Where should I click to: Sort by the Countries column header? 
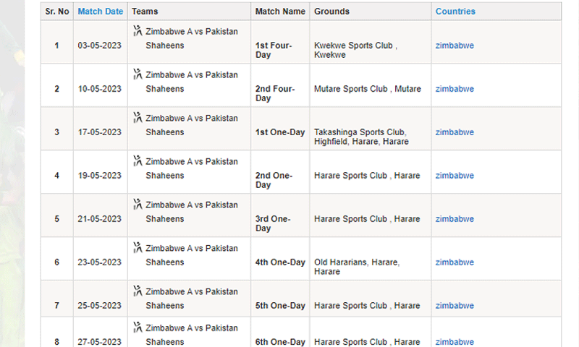point(455,12)
